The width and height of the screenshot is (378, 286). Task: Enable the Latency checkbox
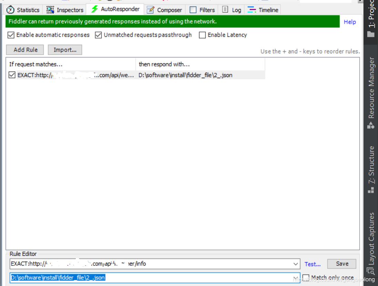pos(202,35)
